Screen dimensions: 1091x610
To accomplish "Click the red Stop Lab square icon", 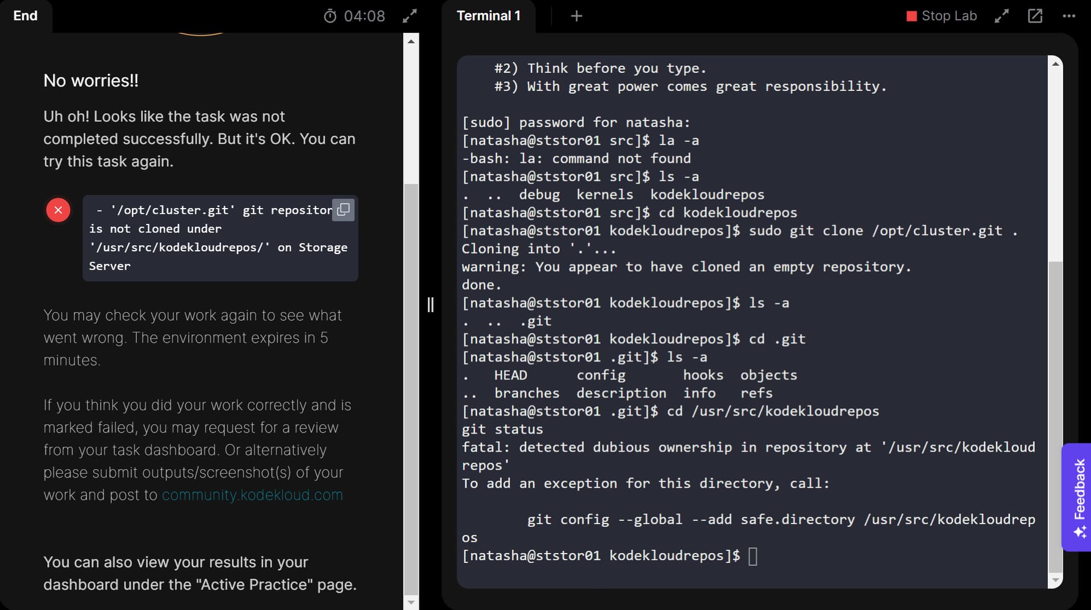I will coord(911,16).
